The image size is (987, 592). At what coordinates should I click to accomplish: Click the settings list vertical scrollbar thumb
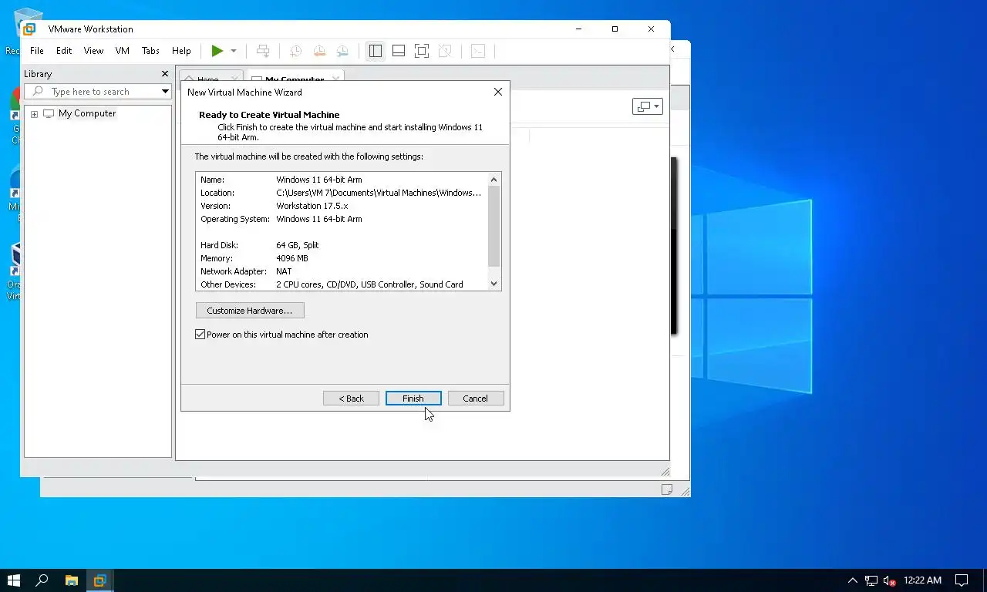(494, 226)
